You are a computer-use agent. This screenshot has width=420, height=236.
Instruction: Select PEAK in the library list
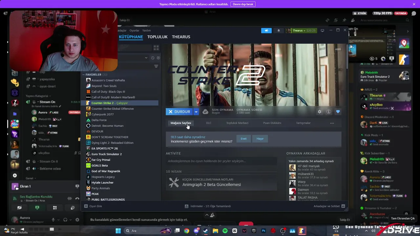point(120,194)
